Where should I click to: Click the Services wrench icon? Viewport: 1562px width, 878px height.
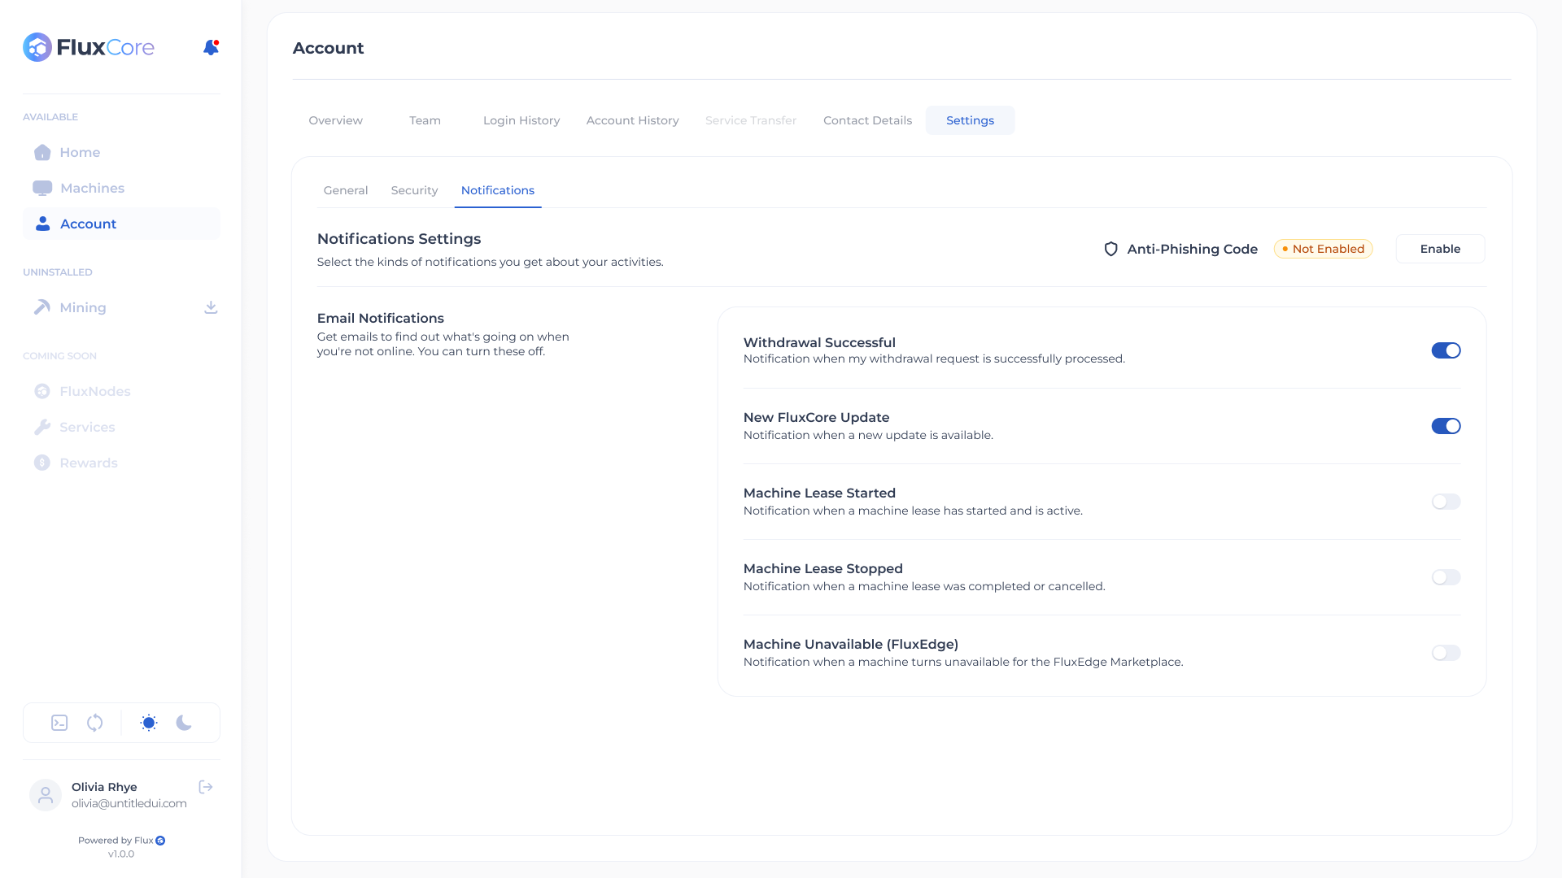coord(42,427)
